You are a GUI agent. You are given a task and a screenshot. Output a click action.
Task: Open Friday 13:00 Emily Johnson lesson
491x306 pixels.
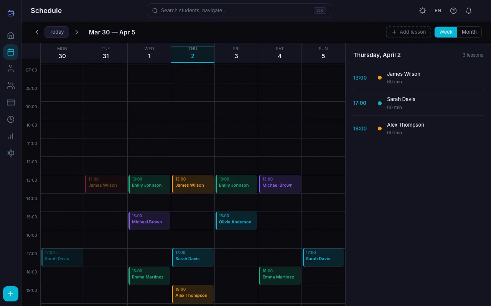point(236,184)
